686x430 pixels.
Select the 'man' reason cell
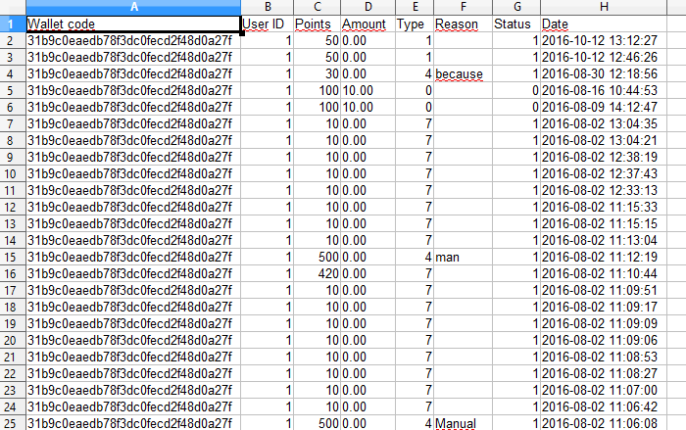(463, 257)
